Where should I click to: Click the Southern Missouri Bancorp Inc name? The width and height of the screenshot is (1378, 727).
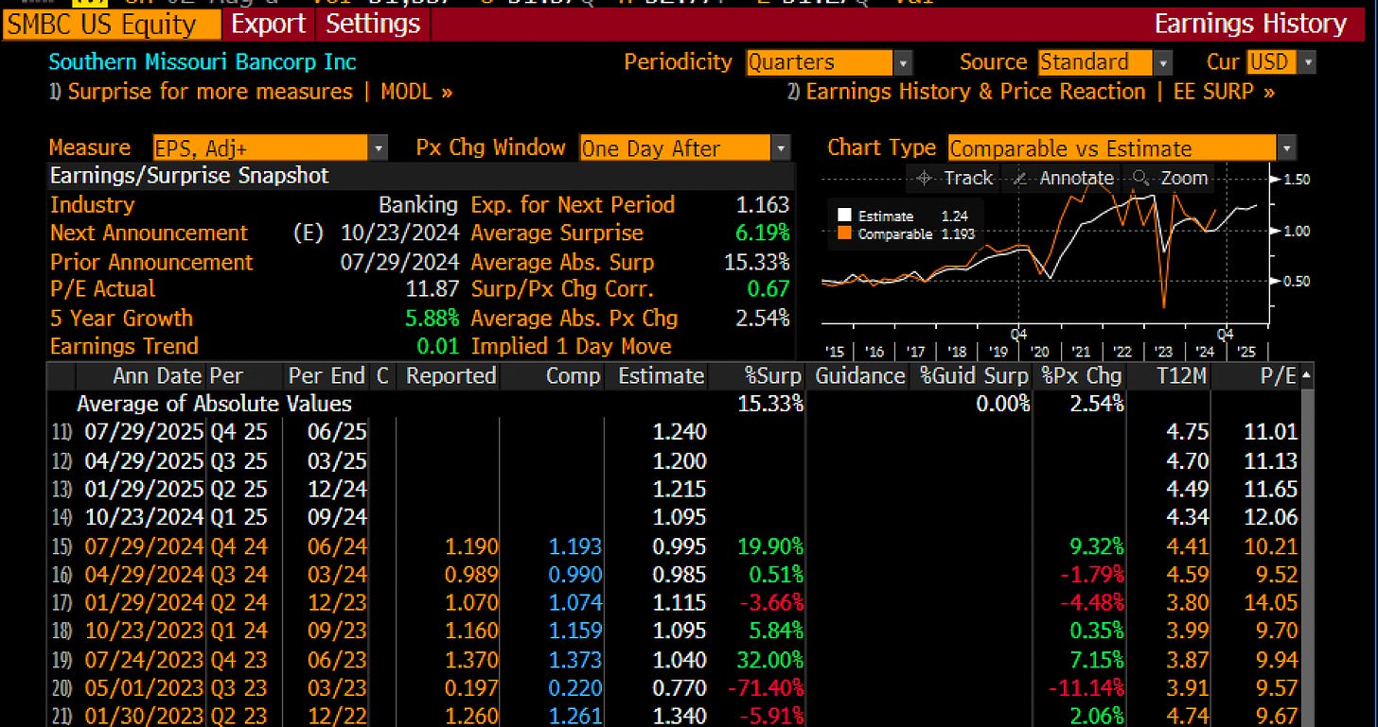pyautogui.click(x=203, y=62)
